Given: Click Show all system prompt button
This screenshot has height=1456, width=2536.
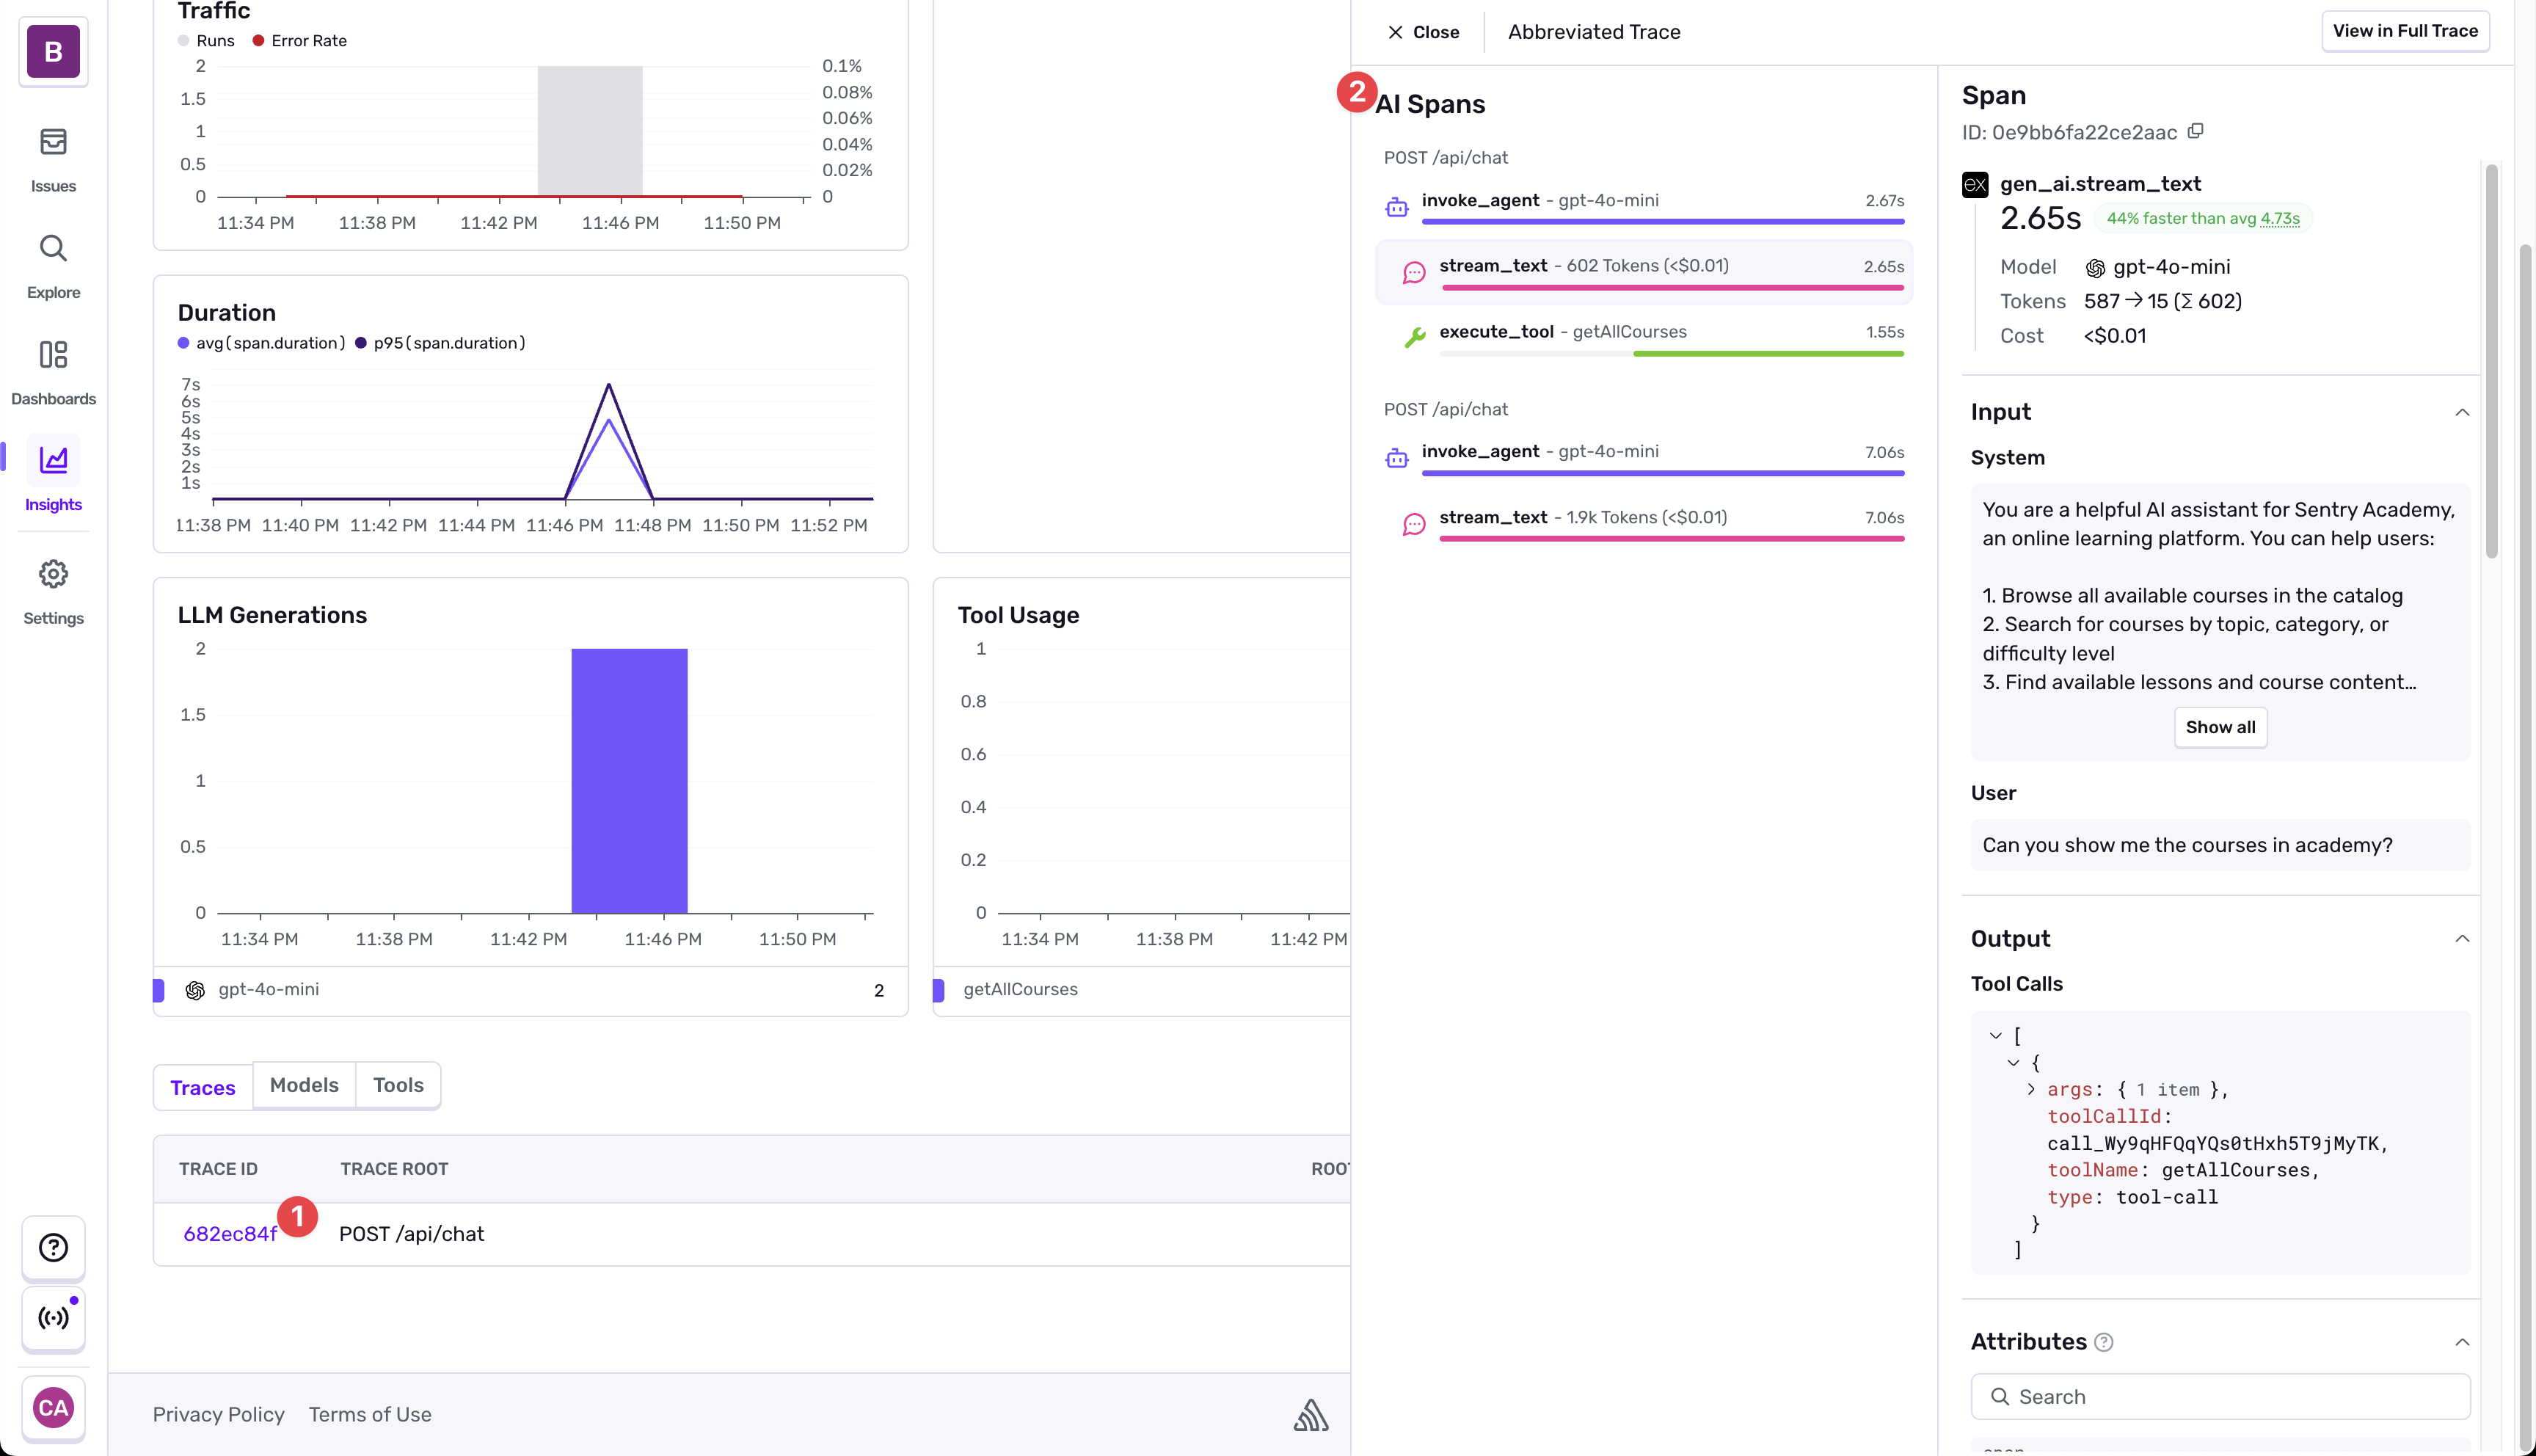Looking at the screenshot, I should pos(2219,727).
